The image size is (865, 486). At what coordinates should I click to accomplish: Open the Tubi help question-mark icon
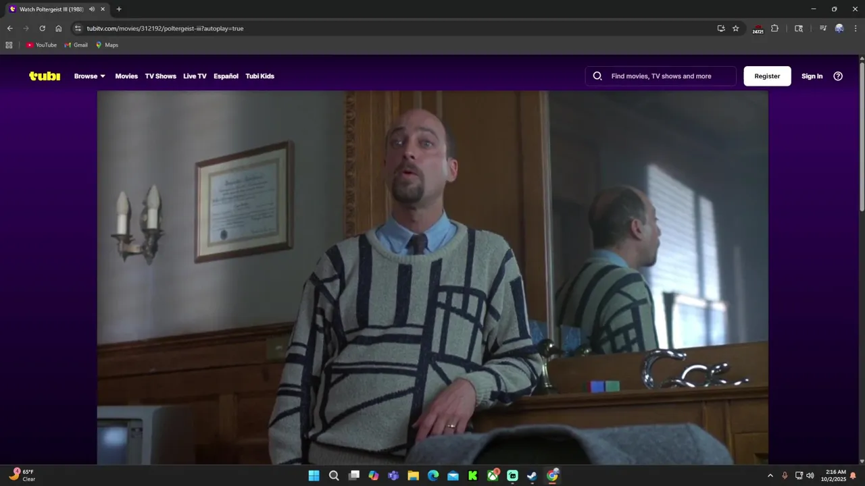pyautogui.click(x=838, y=76)
